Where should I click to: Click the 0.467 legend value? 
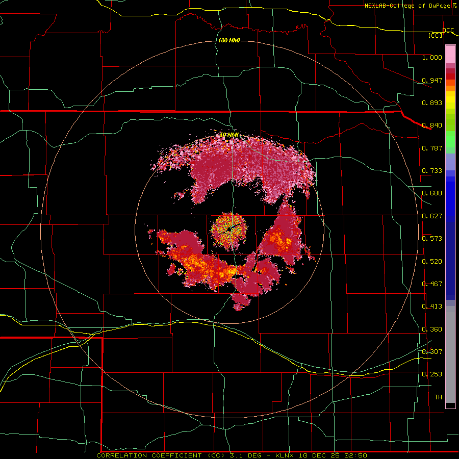point(432,284)
